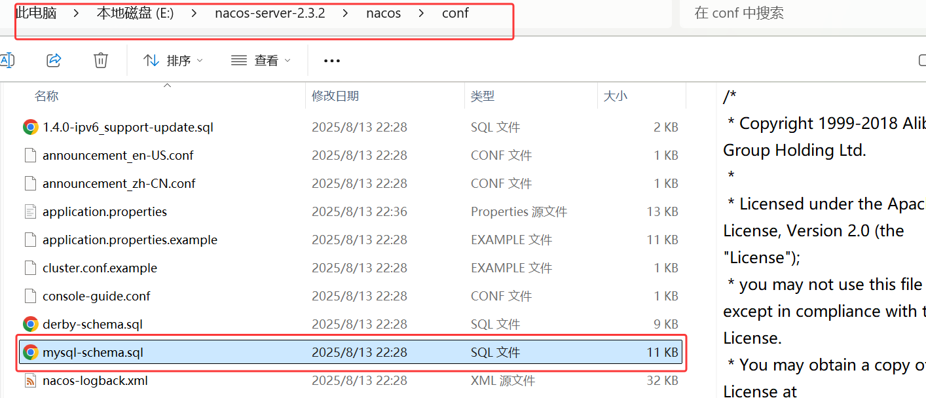Viewport: 926px width, 398px height.
Task: Open the Sort (排序) dropdown
Action: click(174, 60)
